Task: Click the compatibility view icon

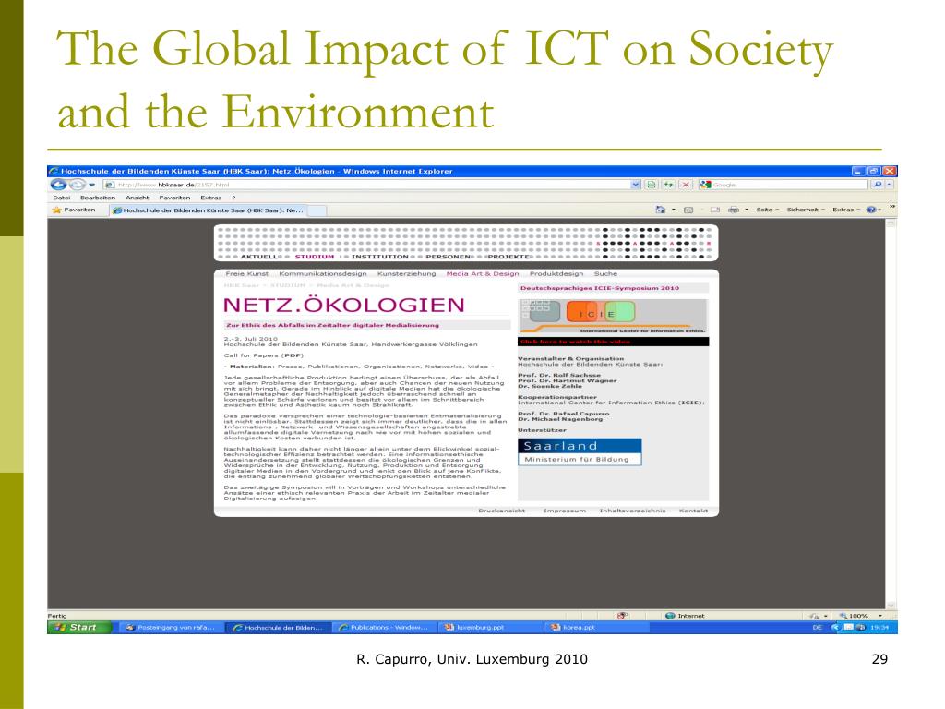Action: pyautogui.click(x=651, y=185)
